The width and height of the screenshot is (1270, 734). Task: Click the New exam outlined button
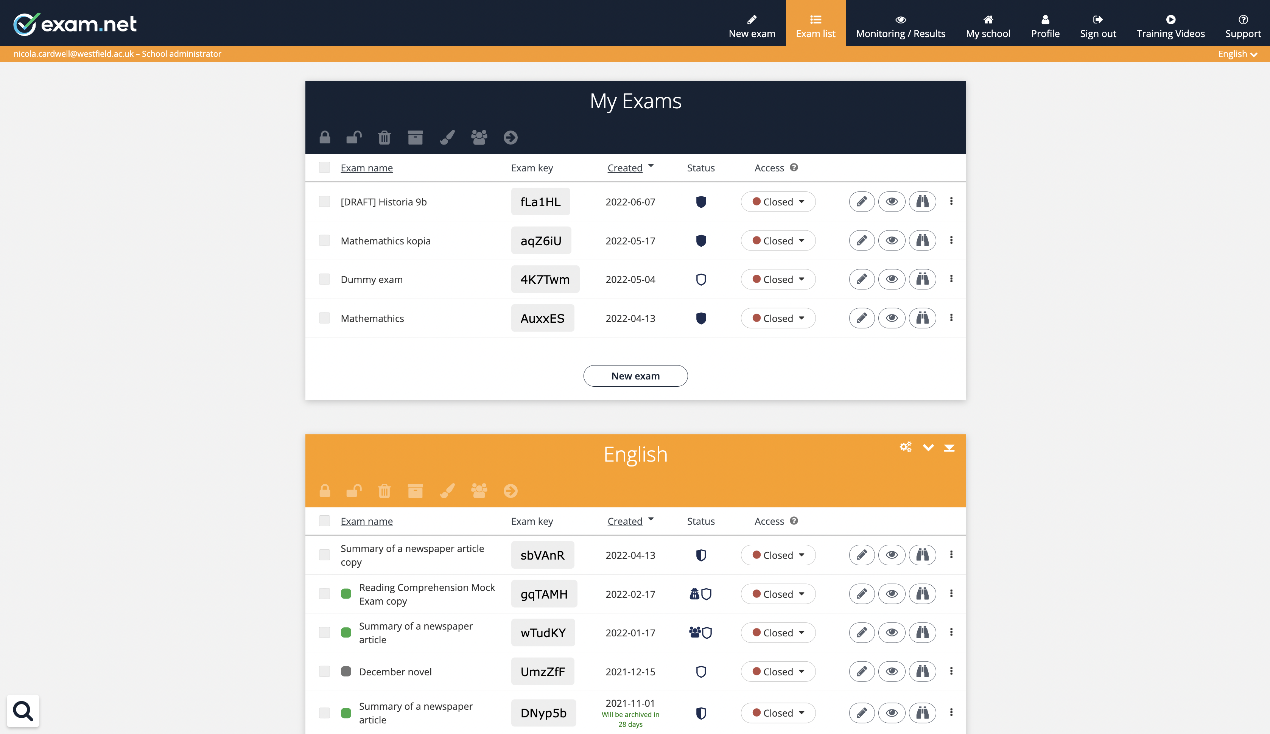635,376
